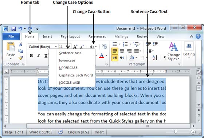This screenshot has width=204, height=138.
Task: Click the red Font Color A swatch
Action: pyautogui.click(x=102, y=56)
